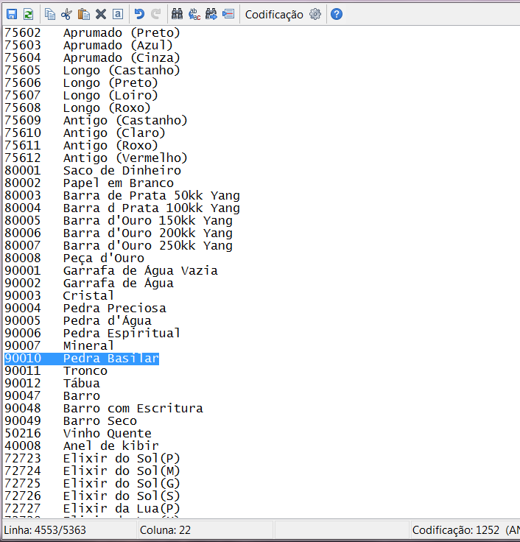Undo last edit with the blue arrow
Screen dimensions: 520x542
[139, 14]
